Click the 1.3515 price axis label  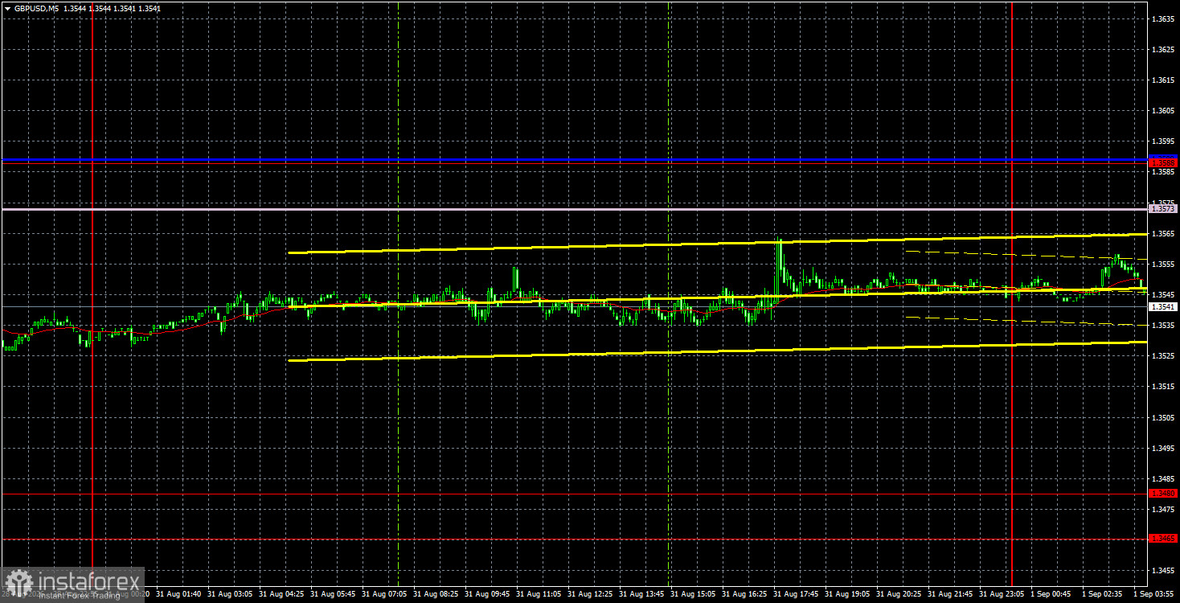[x=1163, y=388]
